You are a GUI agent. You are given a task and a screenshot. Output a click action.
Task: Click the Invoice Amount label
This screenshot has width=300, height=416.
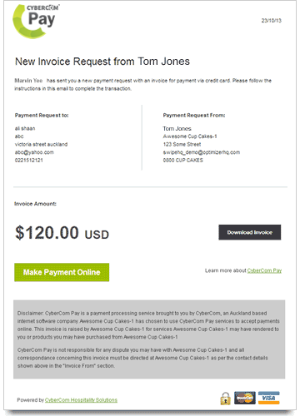pyautogui.click(x=35, y=204)
